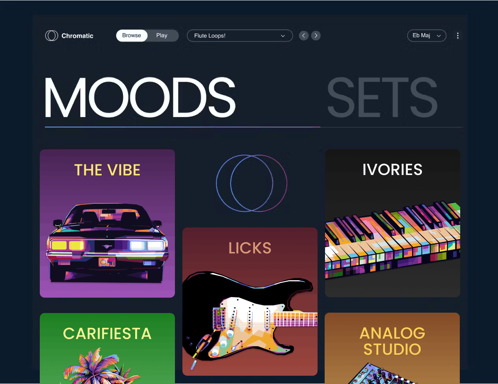Open THE VIBE mood card
Viewport: 498px width, 384px height.
click(107, 223)
